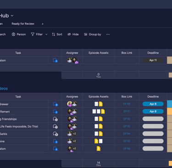Open the toolbar more options ellipsis

(x=108, y=34)
